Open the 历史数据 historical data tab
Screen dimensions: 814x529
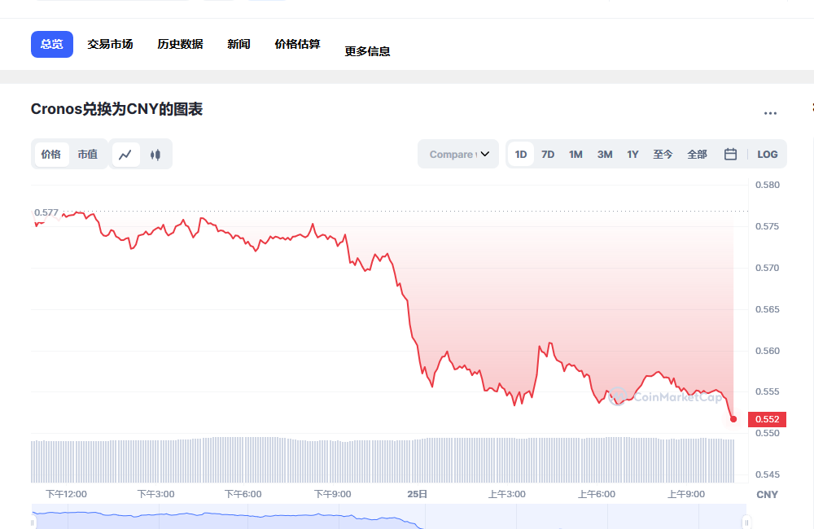(x=180, y=44)
